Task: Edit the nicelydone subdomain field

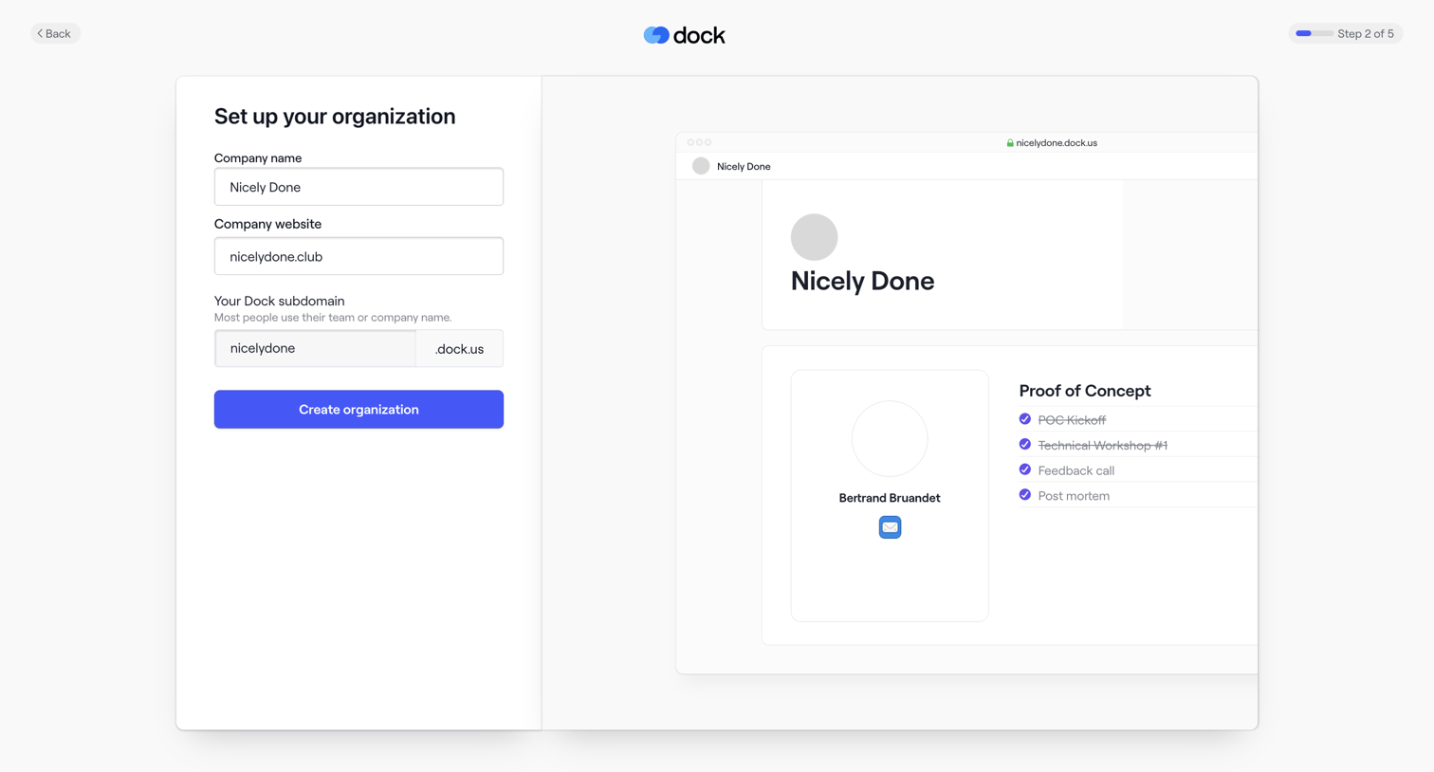Action: pos(315,348)
